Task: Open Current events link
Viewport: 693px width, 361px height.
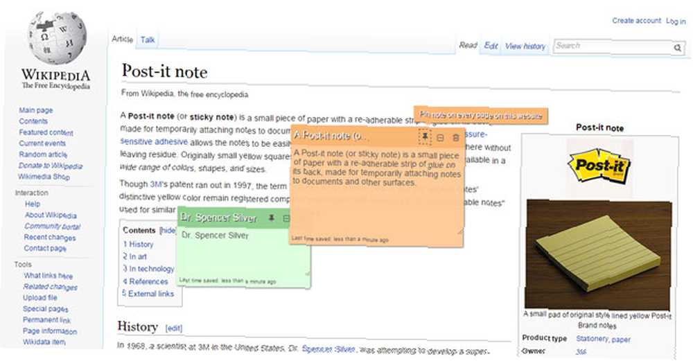Action: [42, 143]
